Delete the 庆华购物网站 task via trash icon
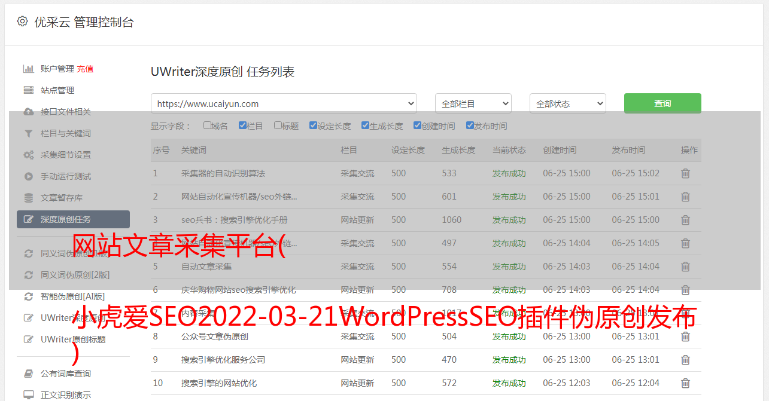The image size is (769, 401). [685, 290]
